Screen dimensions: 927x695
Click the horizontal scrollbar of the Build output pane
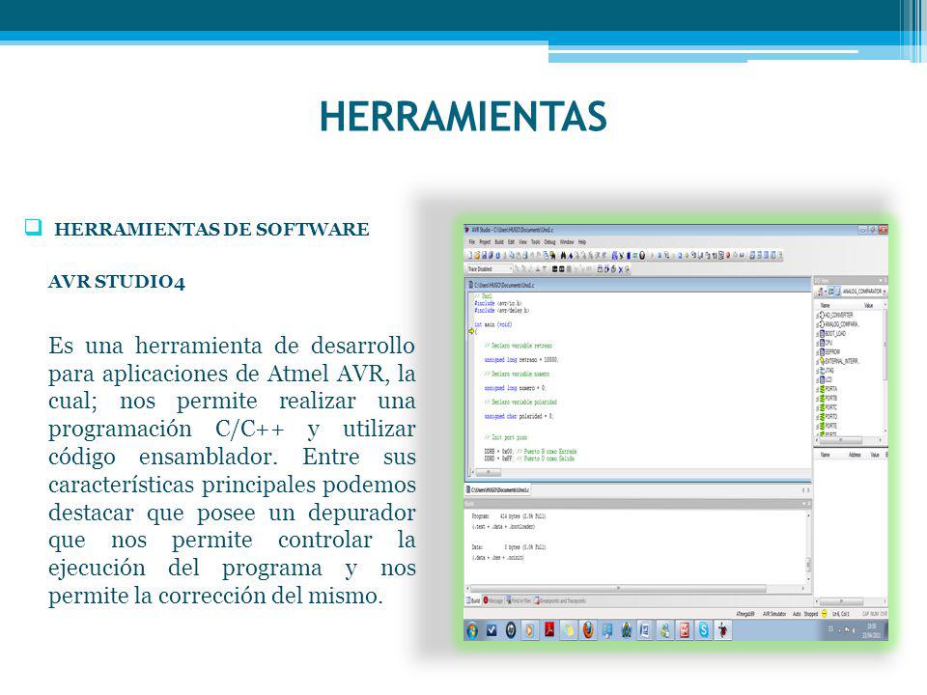pos(637,589)
